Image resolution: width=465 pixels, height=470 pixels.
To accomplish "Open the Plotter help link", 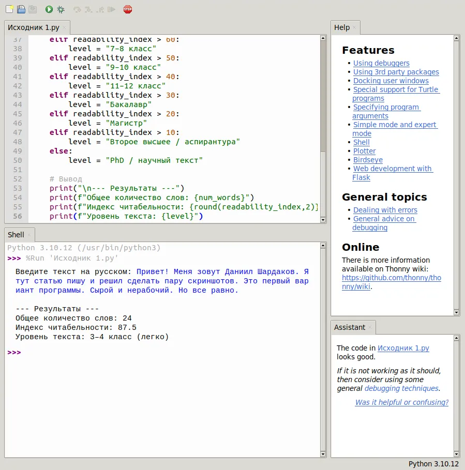I will [x=364, y=151].
